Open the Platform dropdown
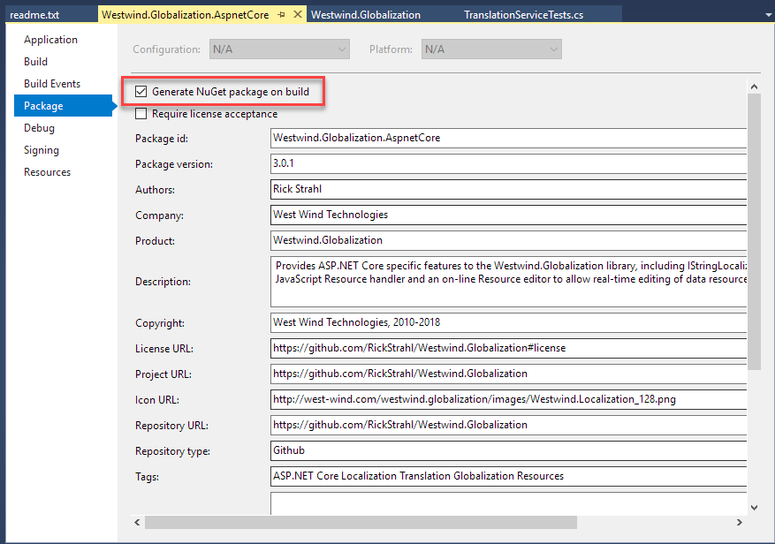Image resolution: width=775 pixels, height=544 pixels. (x=491, y=49)
